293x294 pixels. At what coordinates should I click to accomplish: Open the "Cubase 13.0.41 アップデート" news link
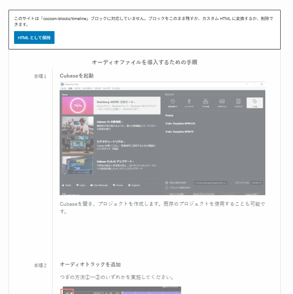[115, 161]
